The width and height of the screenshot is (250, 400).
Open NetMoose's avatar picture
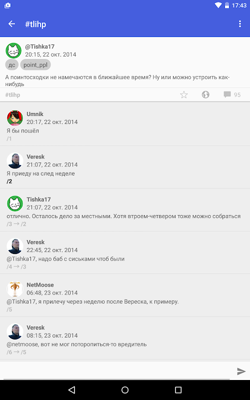click(x=15, y=289)
